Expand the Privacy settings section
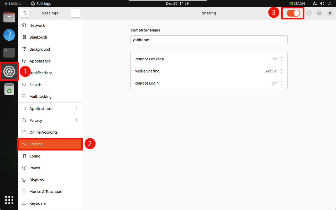 pyautogui.click(x=36, y=120)
